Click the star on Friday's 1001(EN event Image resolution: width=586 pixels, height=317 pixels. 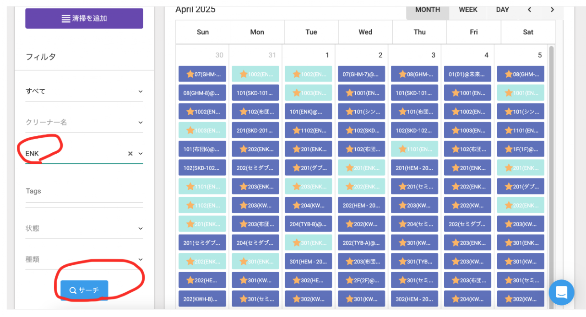(456, 93)
